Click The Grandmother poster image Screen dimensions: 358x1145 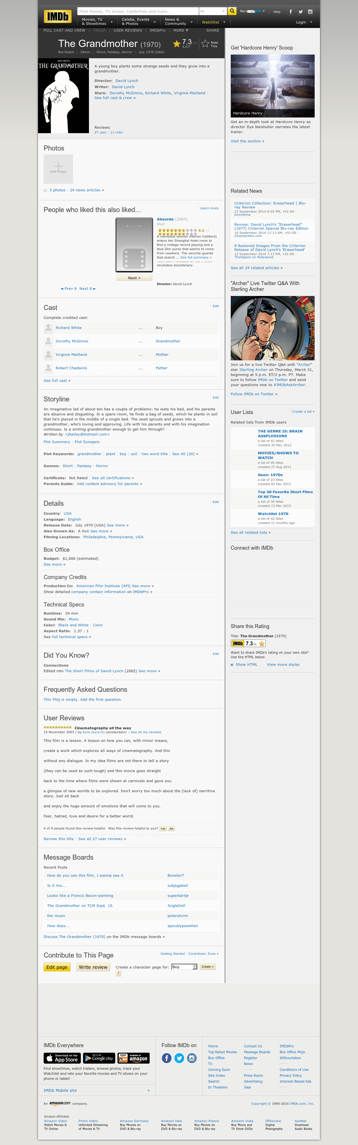[63, 96]
